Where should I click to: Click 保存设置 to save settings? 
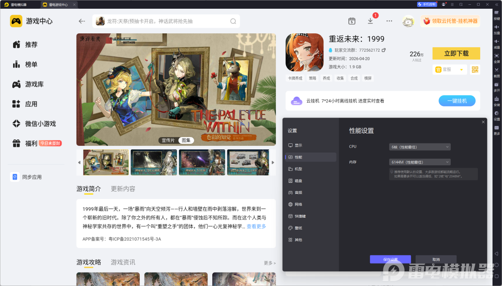pos(390,259)
